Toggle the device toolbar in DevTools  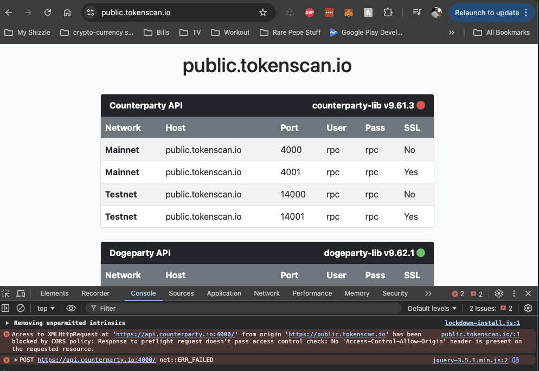pyautogui.click(x=21, y=293)
